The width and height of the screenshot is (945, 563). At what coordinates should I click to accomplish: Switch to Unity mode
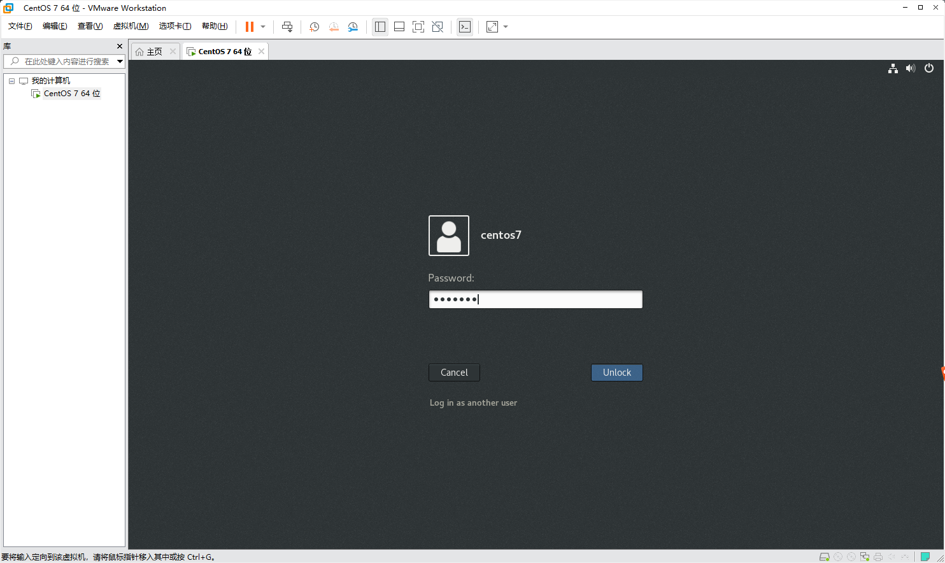pos(437,27)
